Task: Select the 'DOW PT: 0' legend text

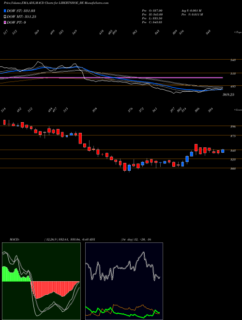Action: point(16,22)
